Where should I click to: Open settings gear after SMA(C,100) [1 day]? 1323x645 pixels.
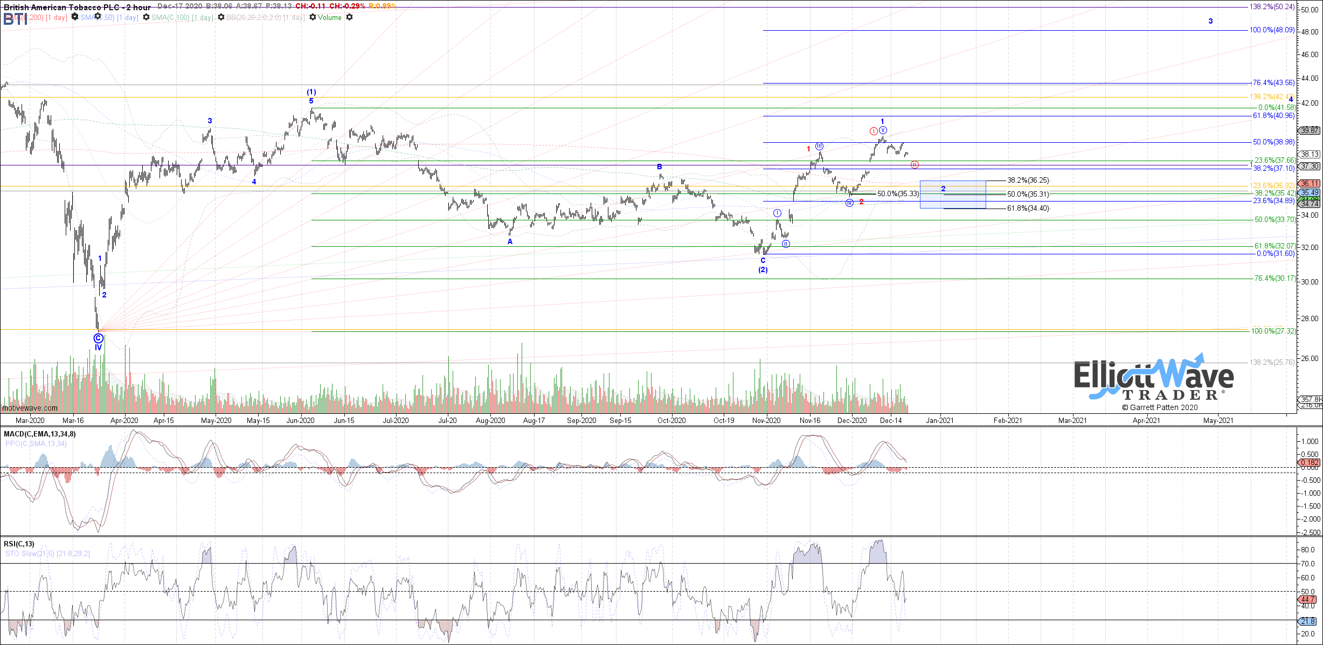[x=221, y=17]
